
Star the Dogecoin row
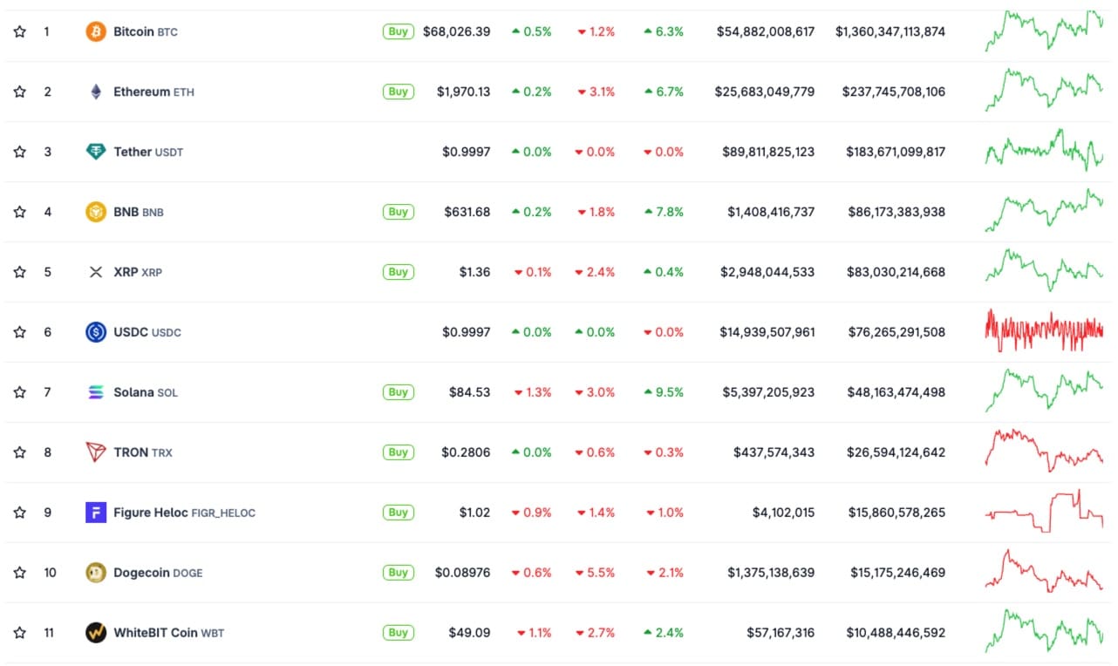click(x=19, y=572)
